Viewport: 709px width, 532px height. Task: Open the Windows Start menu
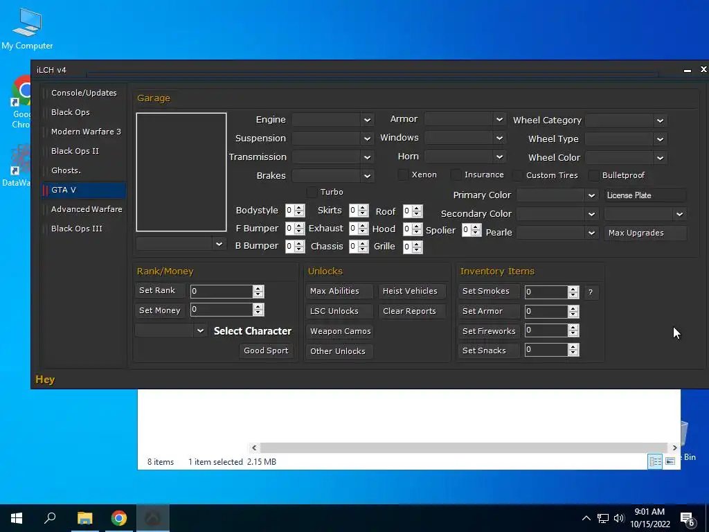[17, 518]
